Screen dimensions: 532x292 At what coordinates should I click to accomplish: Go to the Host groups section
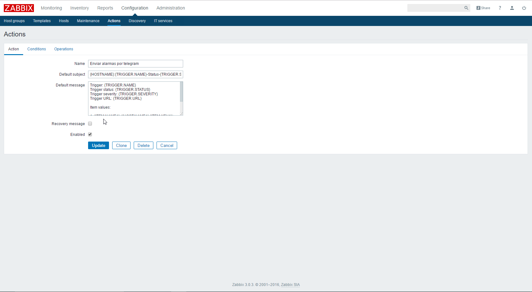click(x=14, y=21)
